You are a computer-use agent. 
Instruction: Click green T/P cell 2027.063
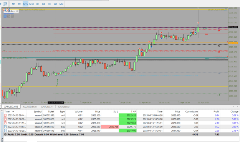tap(127, 123)
